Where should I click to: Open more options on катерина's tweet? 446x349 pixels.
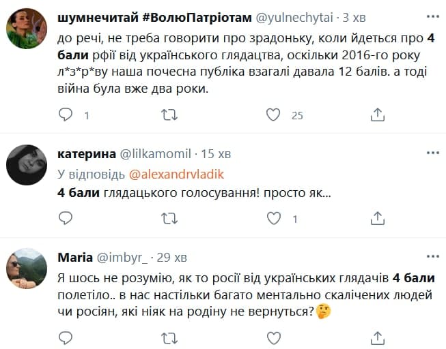coord(432,152)
